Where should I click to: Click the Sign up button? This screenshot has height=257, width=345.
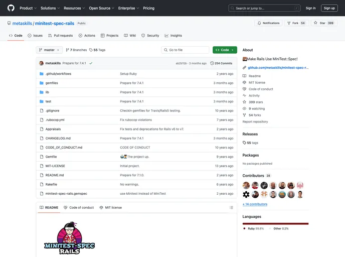click(x=329, y=8)
